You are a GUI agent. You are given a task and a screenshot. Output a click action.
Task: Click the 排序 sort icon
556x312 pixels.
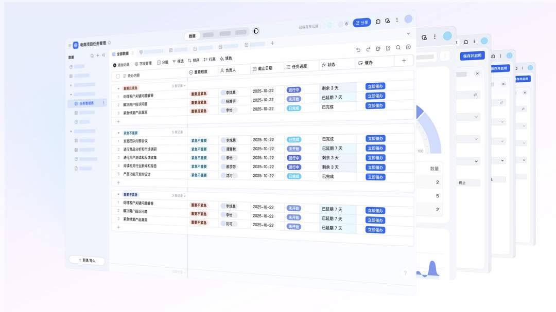[189, 61]
